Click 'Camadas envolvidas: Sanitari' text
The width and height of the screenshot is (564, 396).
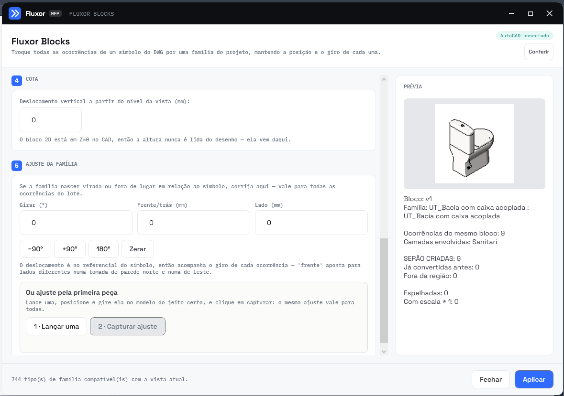(x=450, y=242)
